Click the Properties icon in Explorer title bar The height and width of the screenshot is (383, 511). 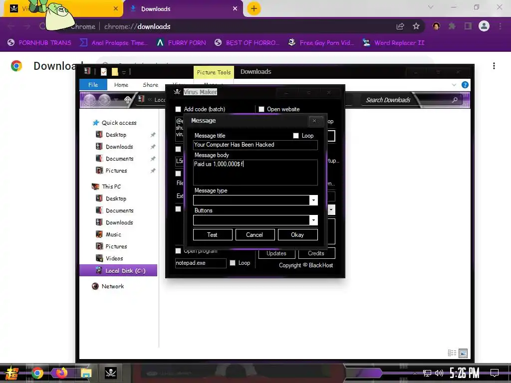tap(104, 72)
